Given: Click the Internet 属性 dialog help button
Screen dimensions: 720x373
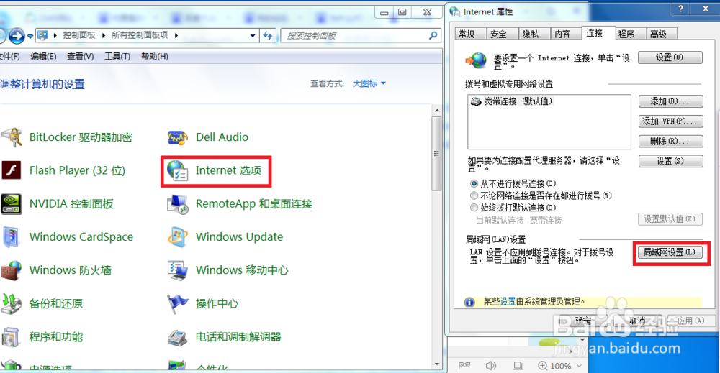Looking at the screenshot, I should click(680, 9).
